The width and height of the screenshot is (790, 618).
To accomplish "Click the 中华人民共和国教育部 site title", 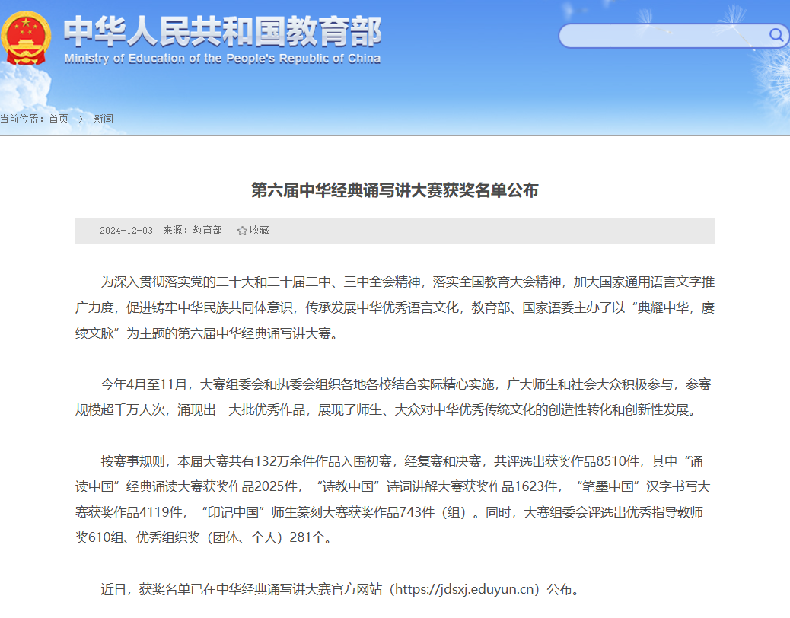I will click(x=222, y=31).
